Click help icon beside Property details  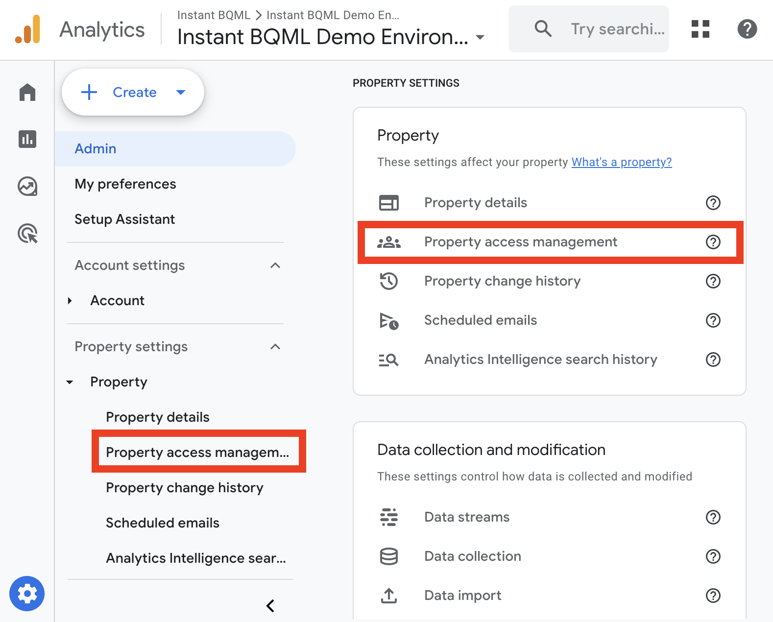pos(713,203)
